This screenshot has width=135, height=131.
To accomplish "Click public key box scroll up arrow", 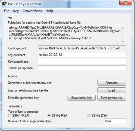I will 123,28.
